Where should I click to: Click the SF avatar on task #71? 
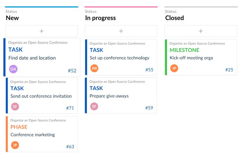(15, 106)
